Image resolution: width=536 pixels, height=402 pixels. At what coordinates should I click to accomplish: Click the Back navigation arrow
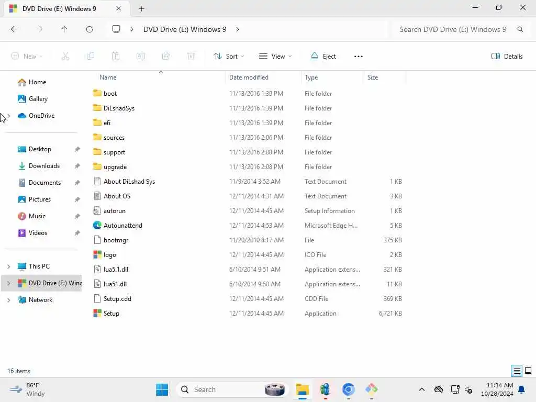pos(14,29)
